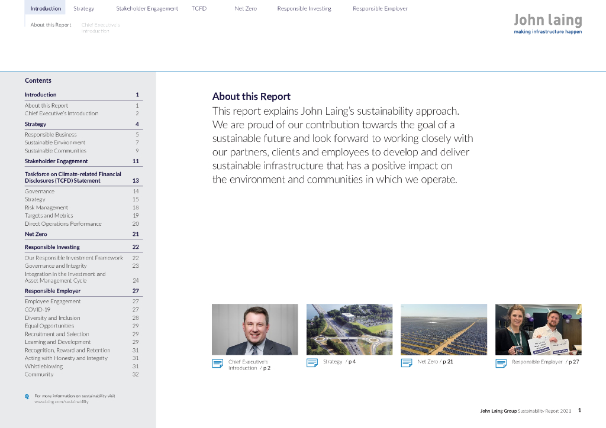Follow the Chief Executive's Introduction p2 link

click(x=249, y=365)
